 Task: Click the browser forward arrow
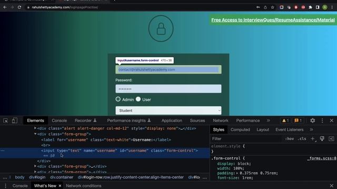12,7
